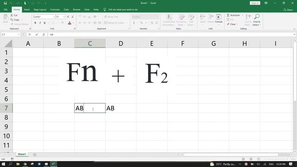
Task: Click the Sign in button
Action: click(x=255, y=3)
